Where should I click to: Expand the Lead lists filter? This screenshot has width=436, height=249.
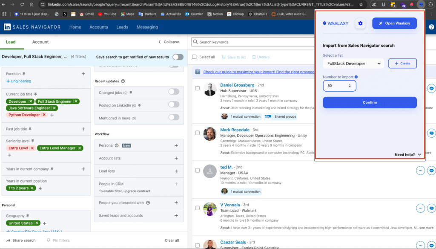click(x=176, y=171)
